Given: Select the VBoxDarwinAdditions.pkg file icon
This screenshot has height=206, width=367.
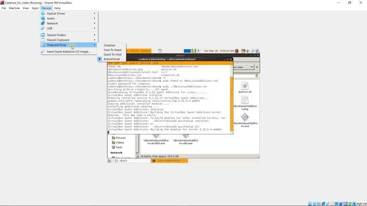Looking at the screenshot, I should (245, 103).
